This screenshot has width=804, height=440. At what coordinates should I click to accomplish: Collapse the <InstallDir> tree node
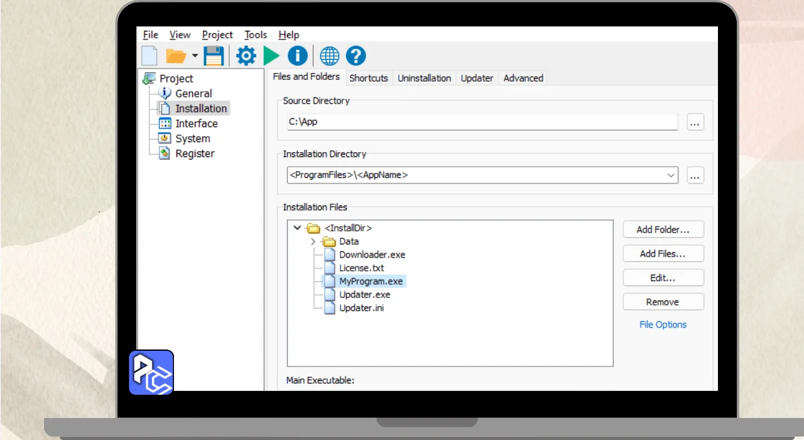coord(297,228)
